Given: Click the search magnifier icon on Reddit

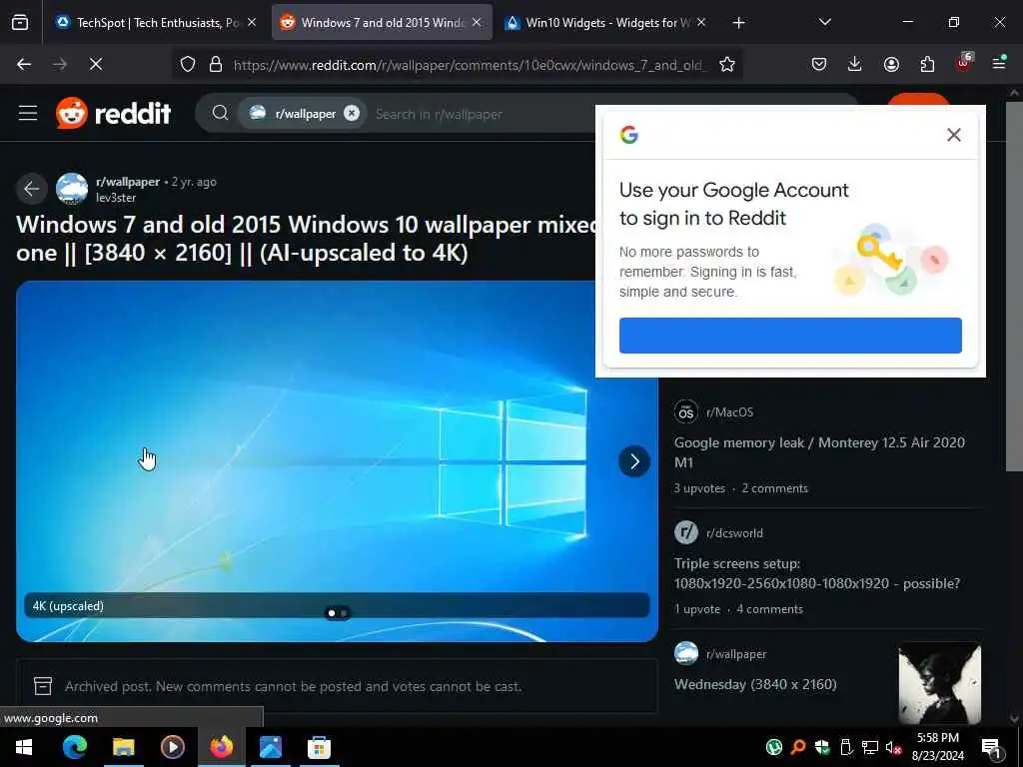Looking at the screenshot, I should [x=220, y=114].
